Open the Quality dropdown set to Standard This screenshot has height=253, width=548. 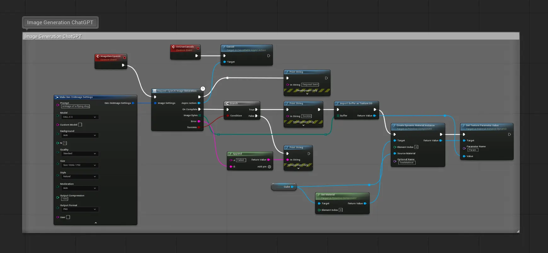point(80,154)
